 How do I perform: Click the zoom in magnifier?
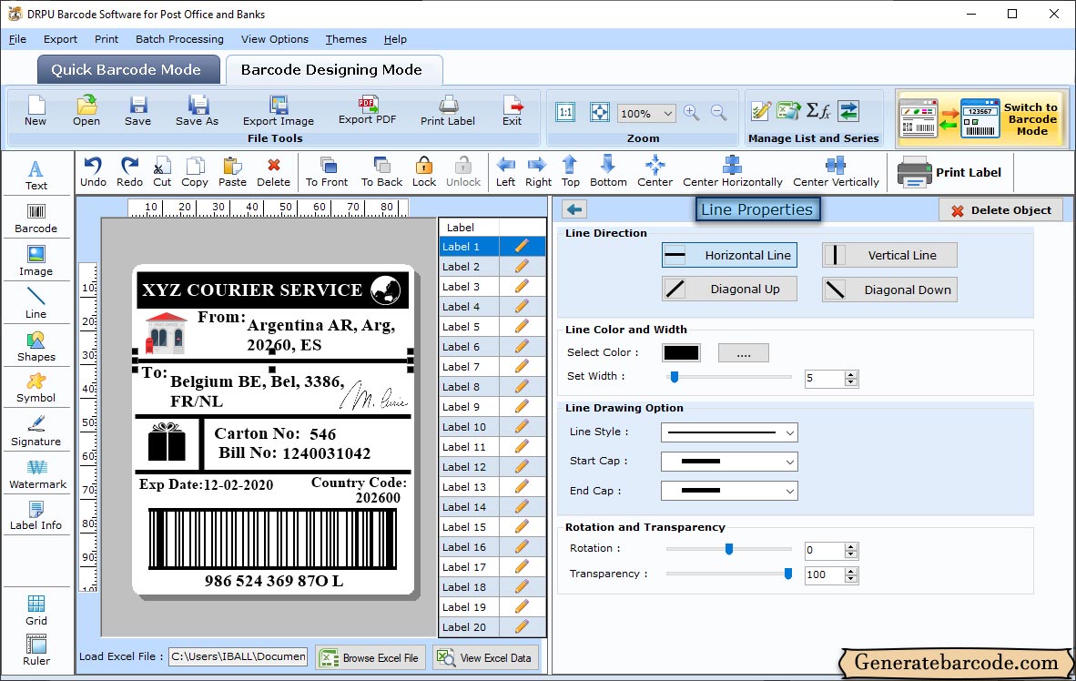(692, 113)
